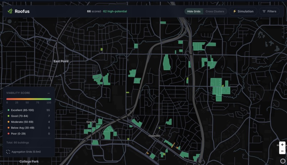Open the Simulation panel
Viewport: 287px width, 165px height.
(x=243, y=11)
